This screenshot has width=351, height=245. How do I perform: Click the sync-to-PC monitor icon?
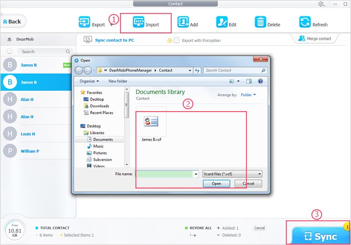coord(88,40)
